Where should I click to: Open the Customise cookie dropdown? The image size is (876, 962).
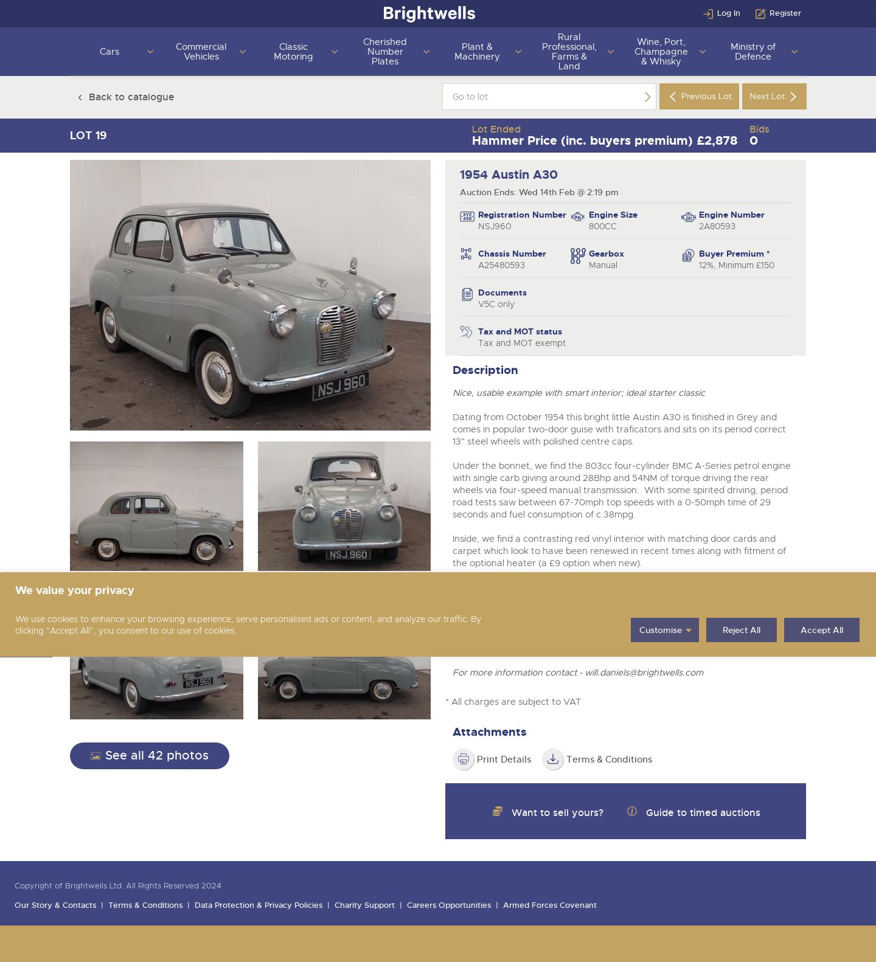(665, 630)
